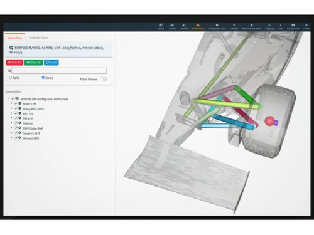
Task: Uncheck the Wheels-LHS checkbox
Action: pos(16,138)
